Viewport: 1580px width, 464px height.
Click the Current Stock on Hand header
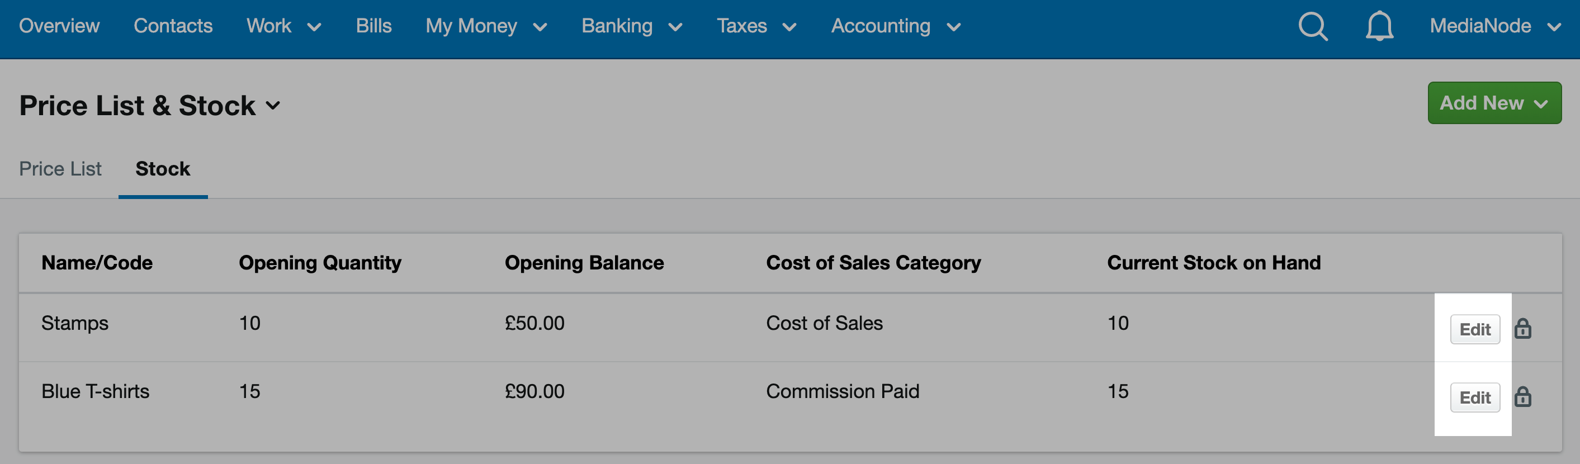[x=1213, y=262]
